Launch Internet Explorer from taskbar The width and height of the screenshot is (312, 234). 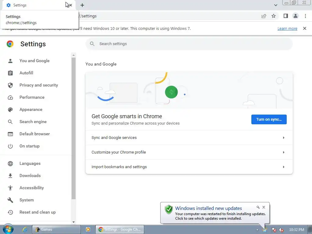24,229
